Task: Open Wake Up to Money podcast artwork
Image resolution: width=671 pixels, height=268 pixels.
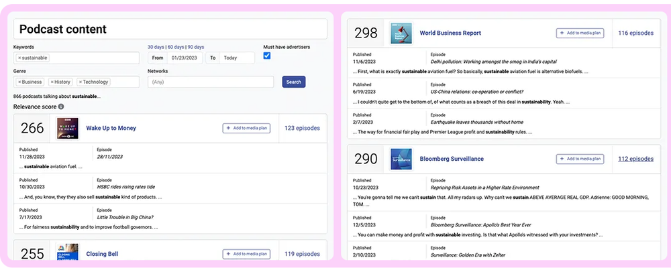Action: [68, 128]
